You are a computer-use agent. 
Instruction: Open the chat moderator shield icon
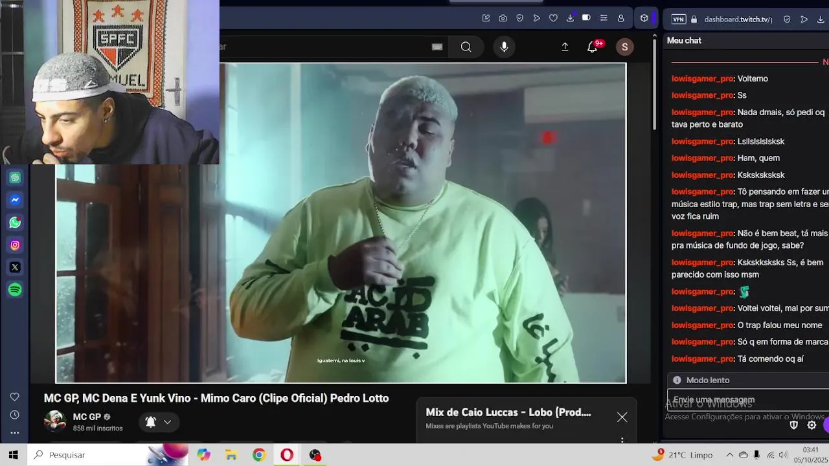794,425
